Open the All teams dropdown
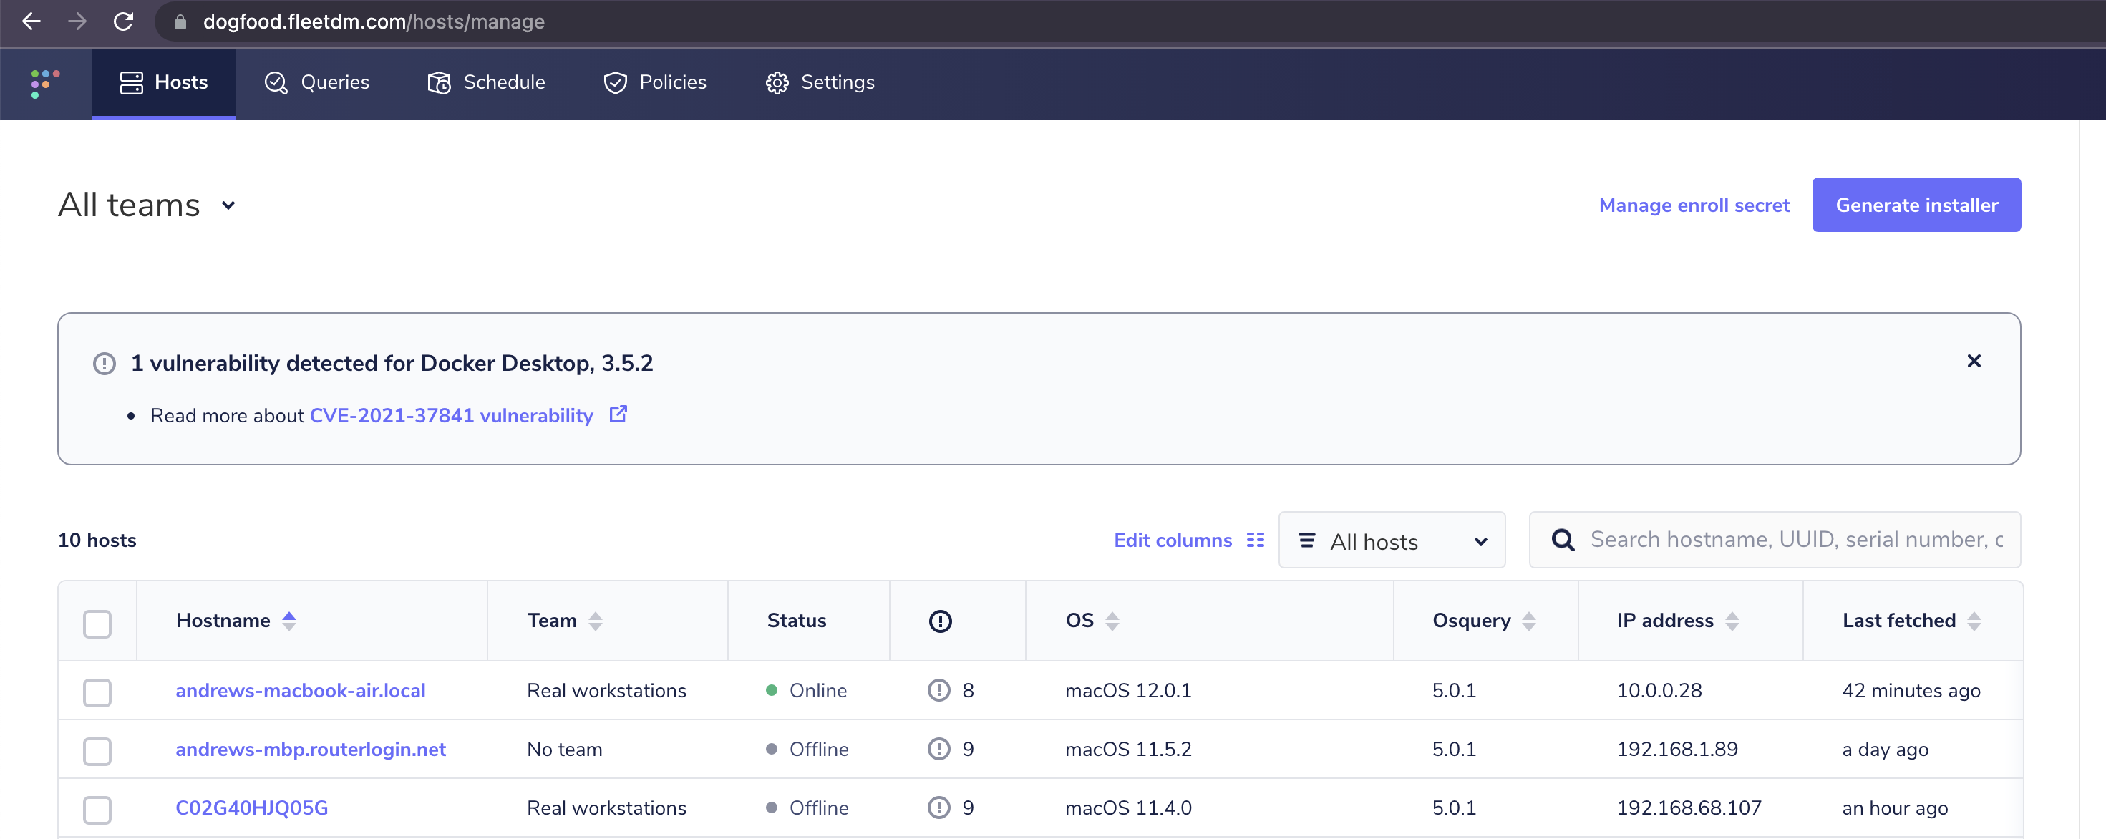 (147, 205)
